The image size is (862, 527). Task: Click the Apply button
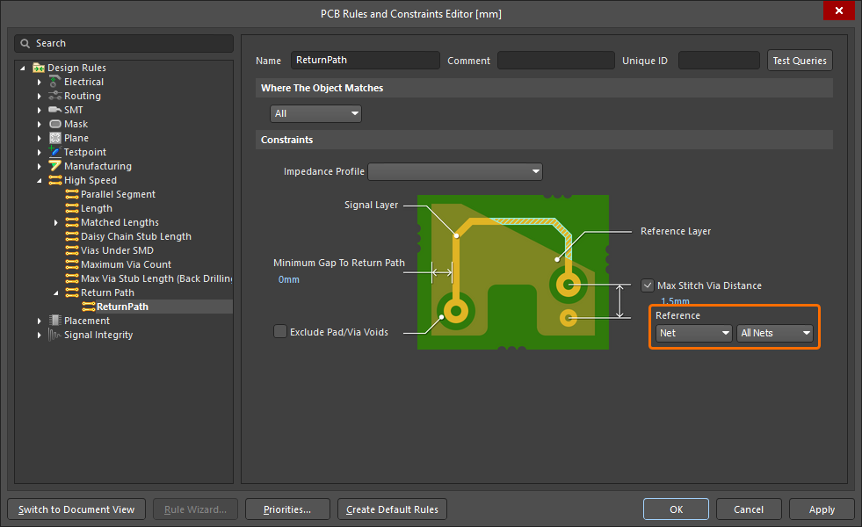pyautogui.click(x=822, y=509)
